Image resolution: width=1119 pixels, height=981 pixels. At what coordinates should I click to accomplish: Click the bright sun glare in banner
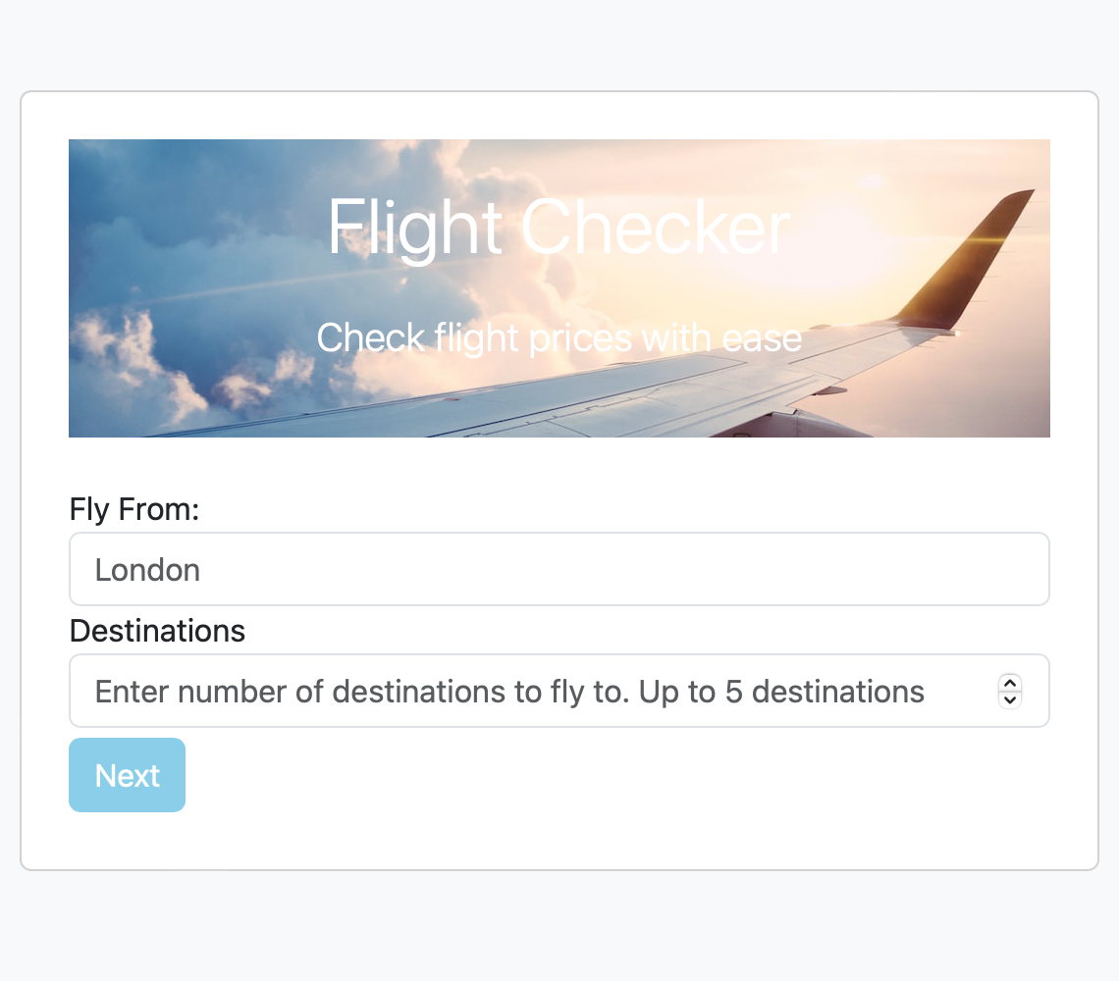842,242
